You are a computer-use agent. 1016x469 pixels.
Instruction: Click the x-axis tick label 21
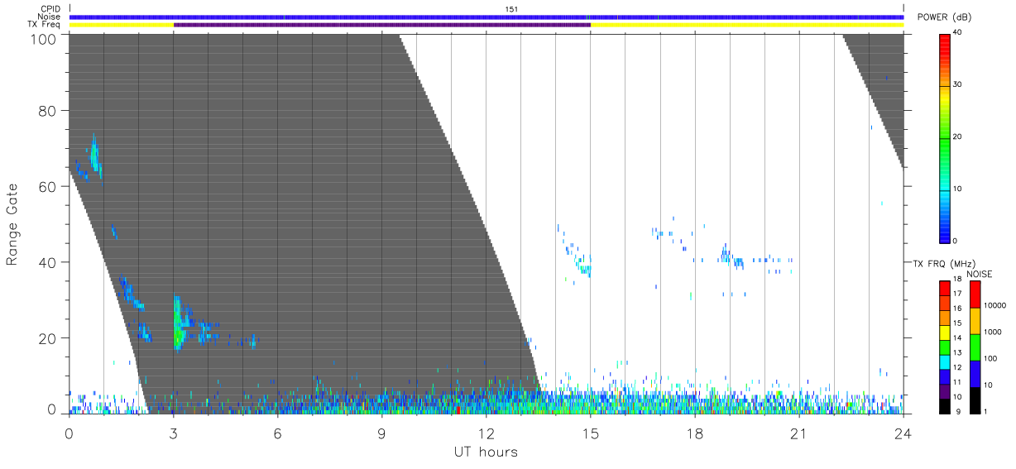coord(799,433)
